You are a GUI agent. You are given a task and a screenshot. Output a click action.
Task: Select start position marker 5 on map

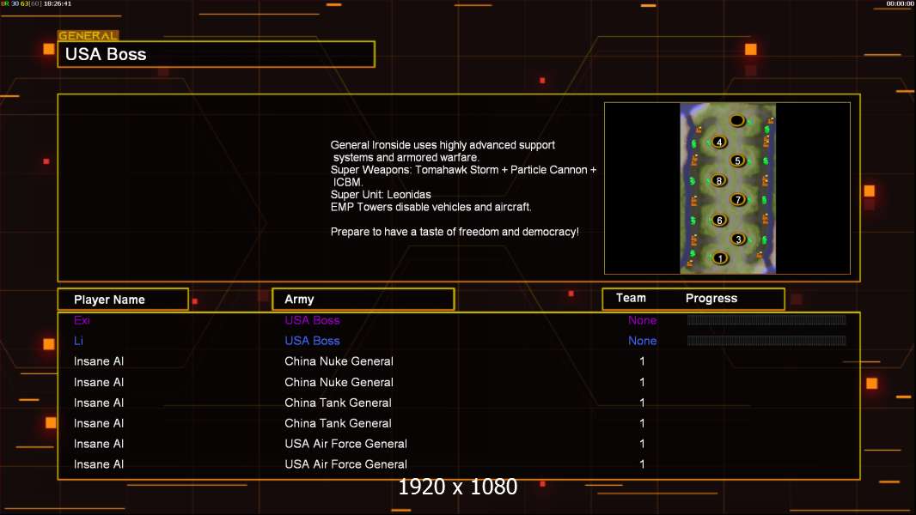738,161
